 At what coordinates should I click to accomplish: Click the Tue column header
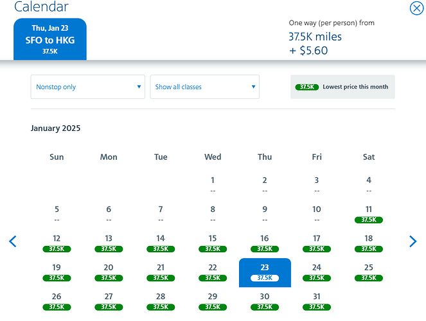point(161,157)
